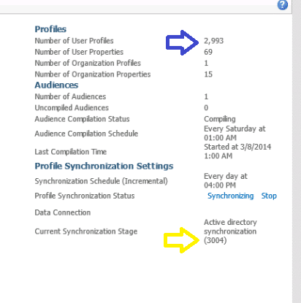Click the yellow arrow near (3004)

tap(181, 240)
